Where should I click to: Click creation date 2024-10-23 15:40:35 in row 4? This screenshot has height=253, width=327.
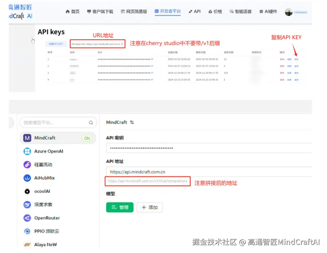click(179, 80)
